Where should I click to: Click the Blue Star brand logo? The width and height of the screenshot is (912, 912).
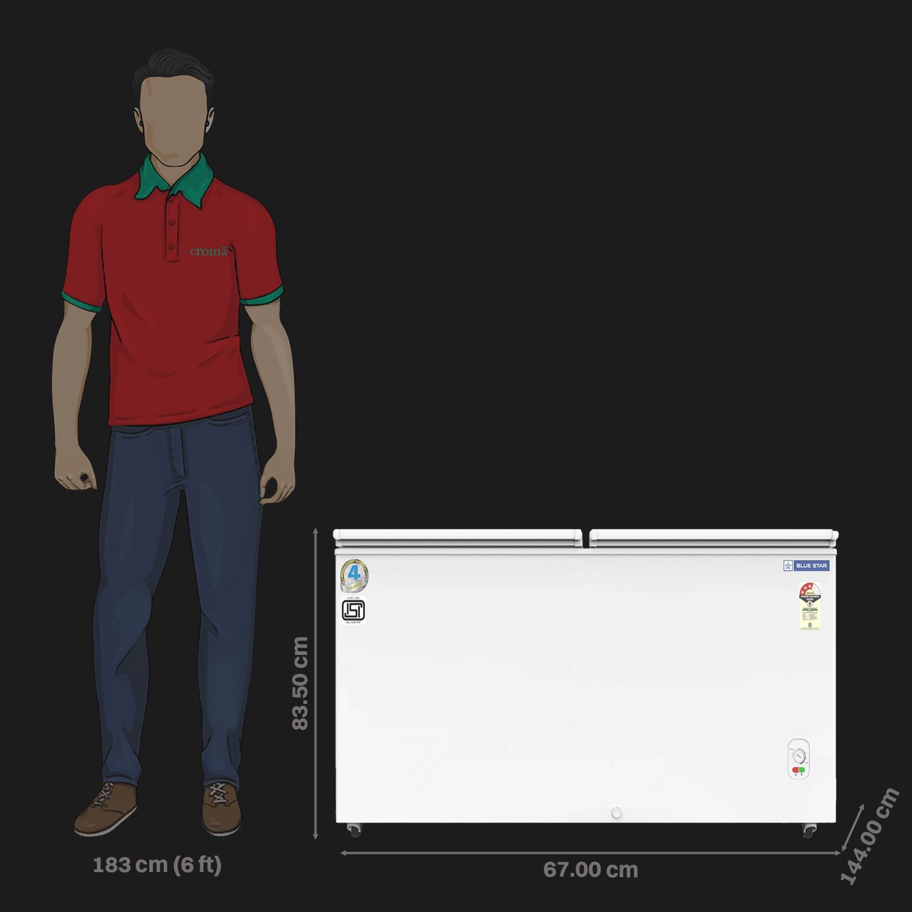click(806, 565)
